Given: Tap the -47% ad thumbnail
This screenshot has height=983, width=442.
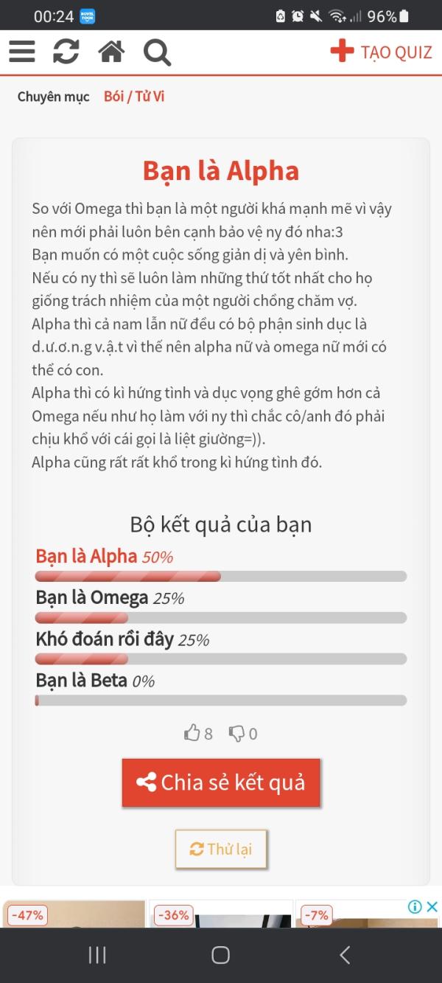Looking at the screenshot, I should (x=74, y=914).
